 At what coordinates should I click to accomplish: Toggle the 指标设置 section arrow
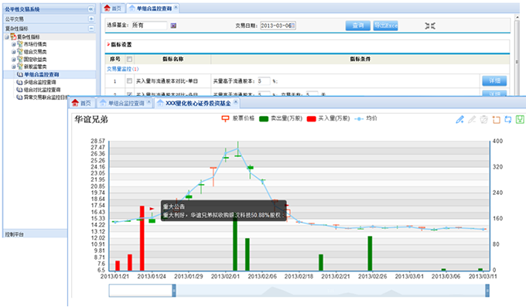[108, 44]
